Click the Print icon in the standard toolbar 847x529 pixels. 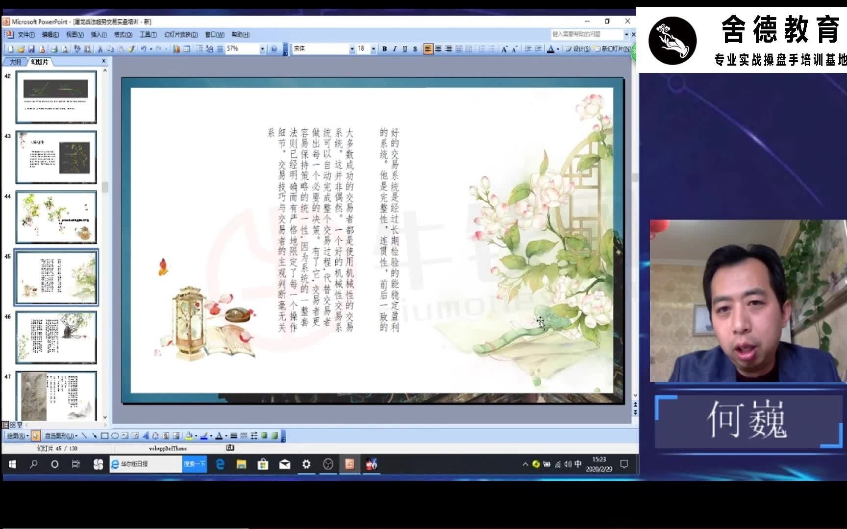click(54, 49)
